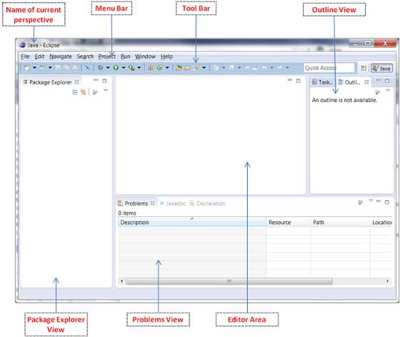400x337 pixels.
Task: Click the Problems horizontal scrollbar thumb
Action: click(229, 281)
